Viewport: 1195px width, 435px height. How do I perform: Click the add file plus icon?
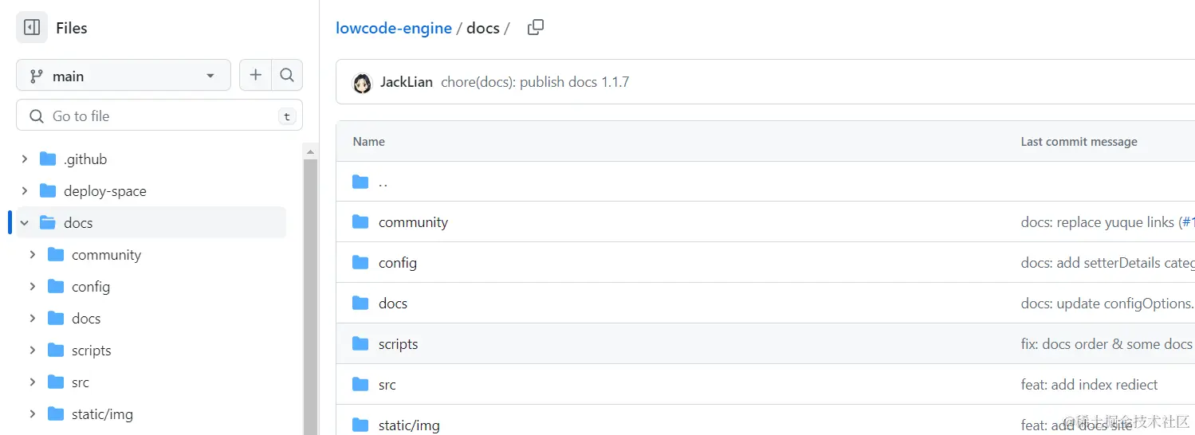[255, 75]
